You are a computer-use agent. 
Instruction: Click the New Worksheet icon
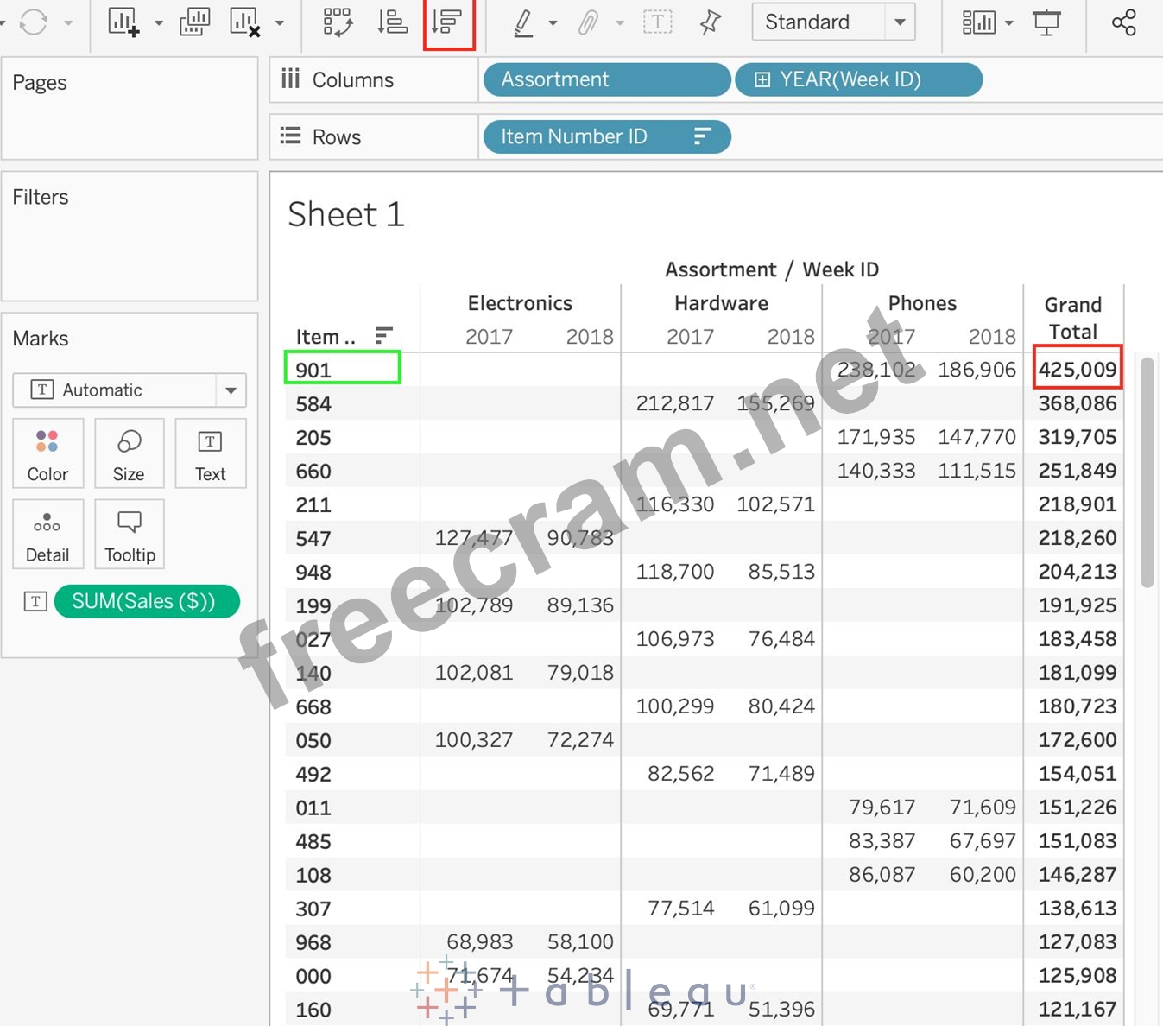tap(123, 22)
